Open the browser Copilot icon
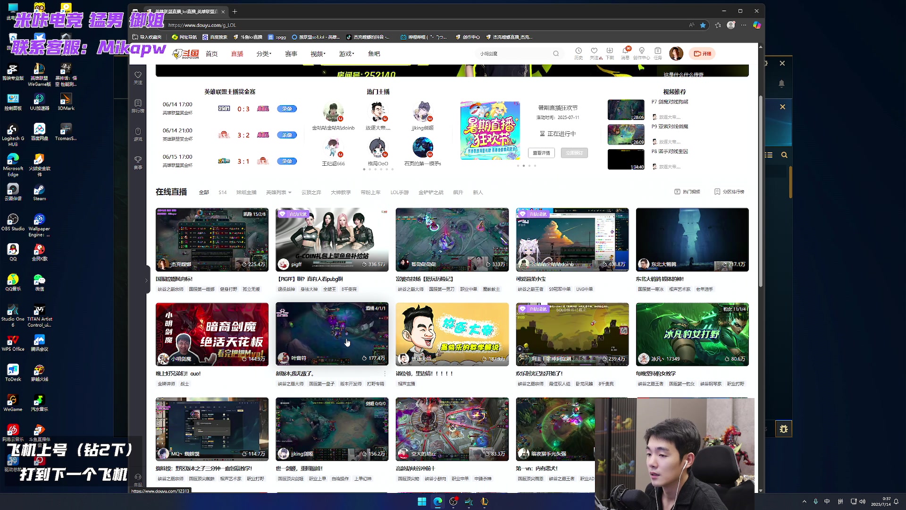Viewport: 906px width, 510px height. 757,25
